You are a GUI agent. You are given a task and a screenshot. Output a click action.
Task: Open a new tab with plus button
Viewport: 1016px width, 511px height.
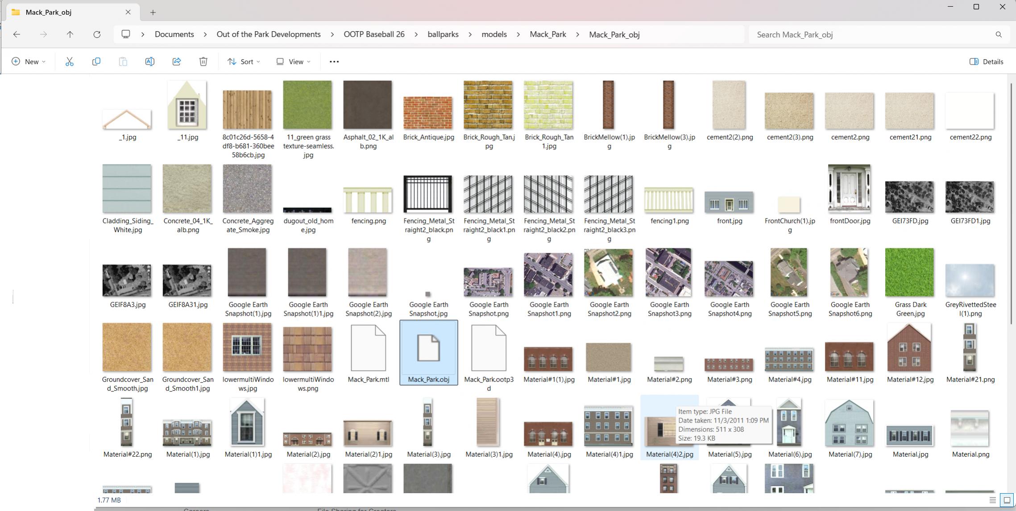click(x=153, y=12)
